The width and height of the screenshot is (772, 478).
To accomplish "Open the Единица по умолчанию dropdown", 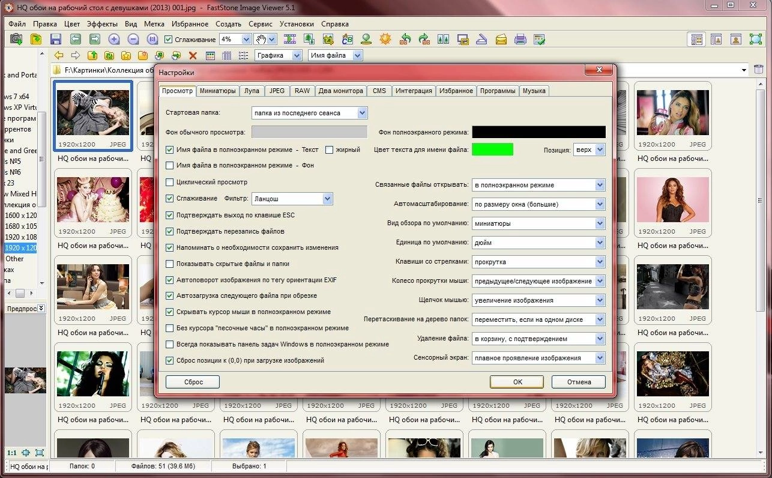I will coord(538,243).
